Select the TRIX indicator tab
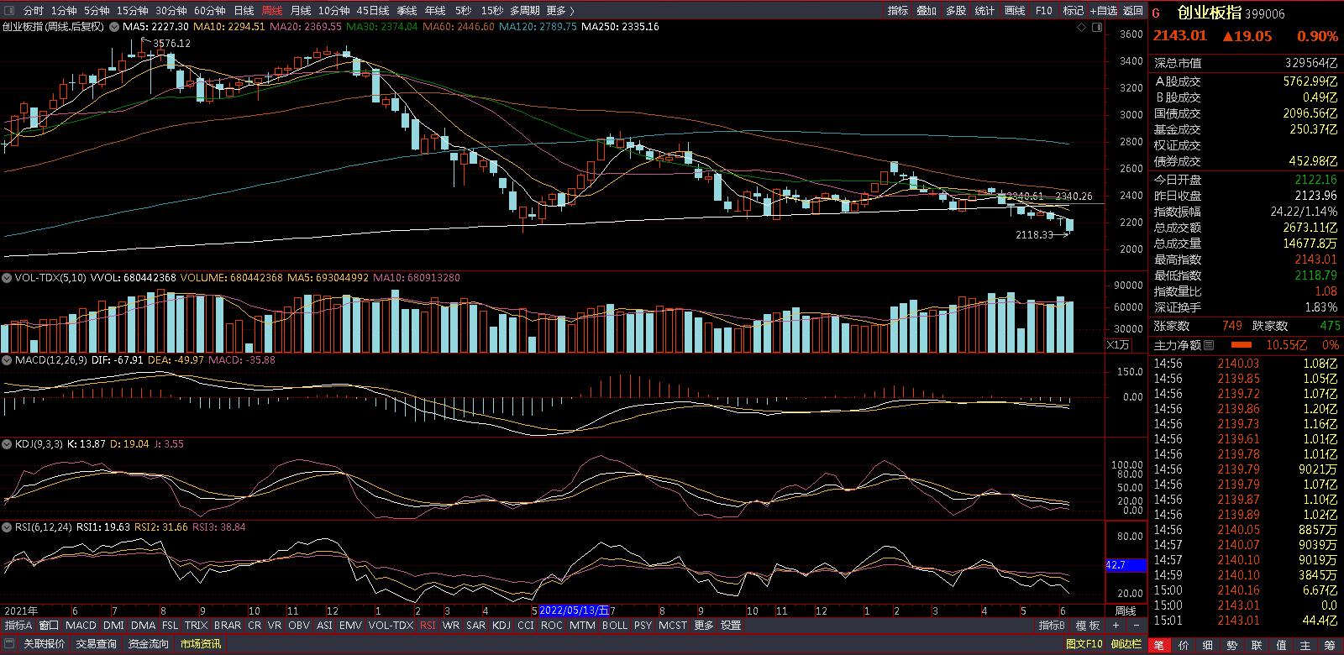1344x655 pixels. coord(196,626)
